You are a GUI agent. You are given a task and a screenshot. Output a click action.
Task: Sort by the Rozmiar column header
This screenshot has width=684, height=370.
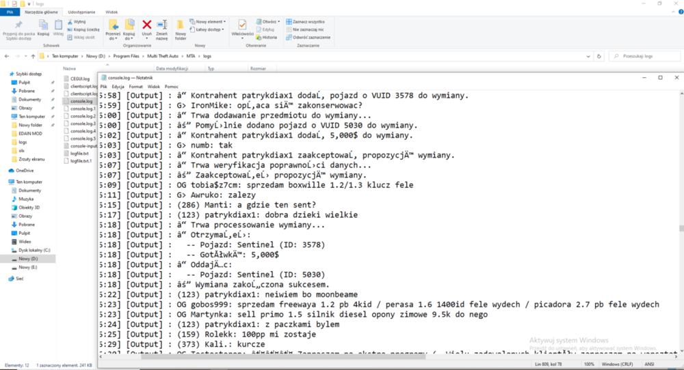coord(258,69)
